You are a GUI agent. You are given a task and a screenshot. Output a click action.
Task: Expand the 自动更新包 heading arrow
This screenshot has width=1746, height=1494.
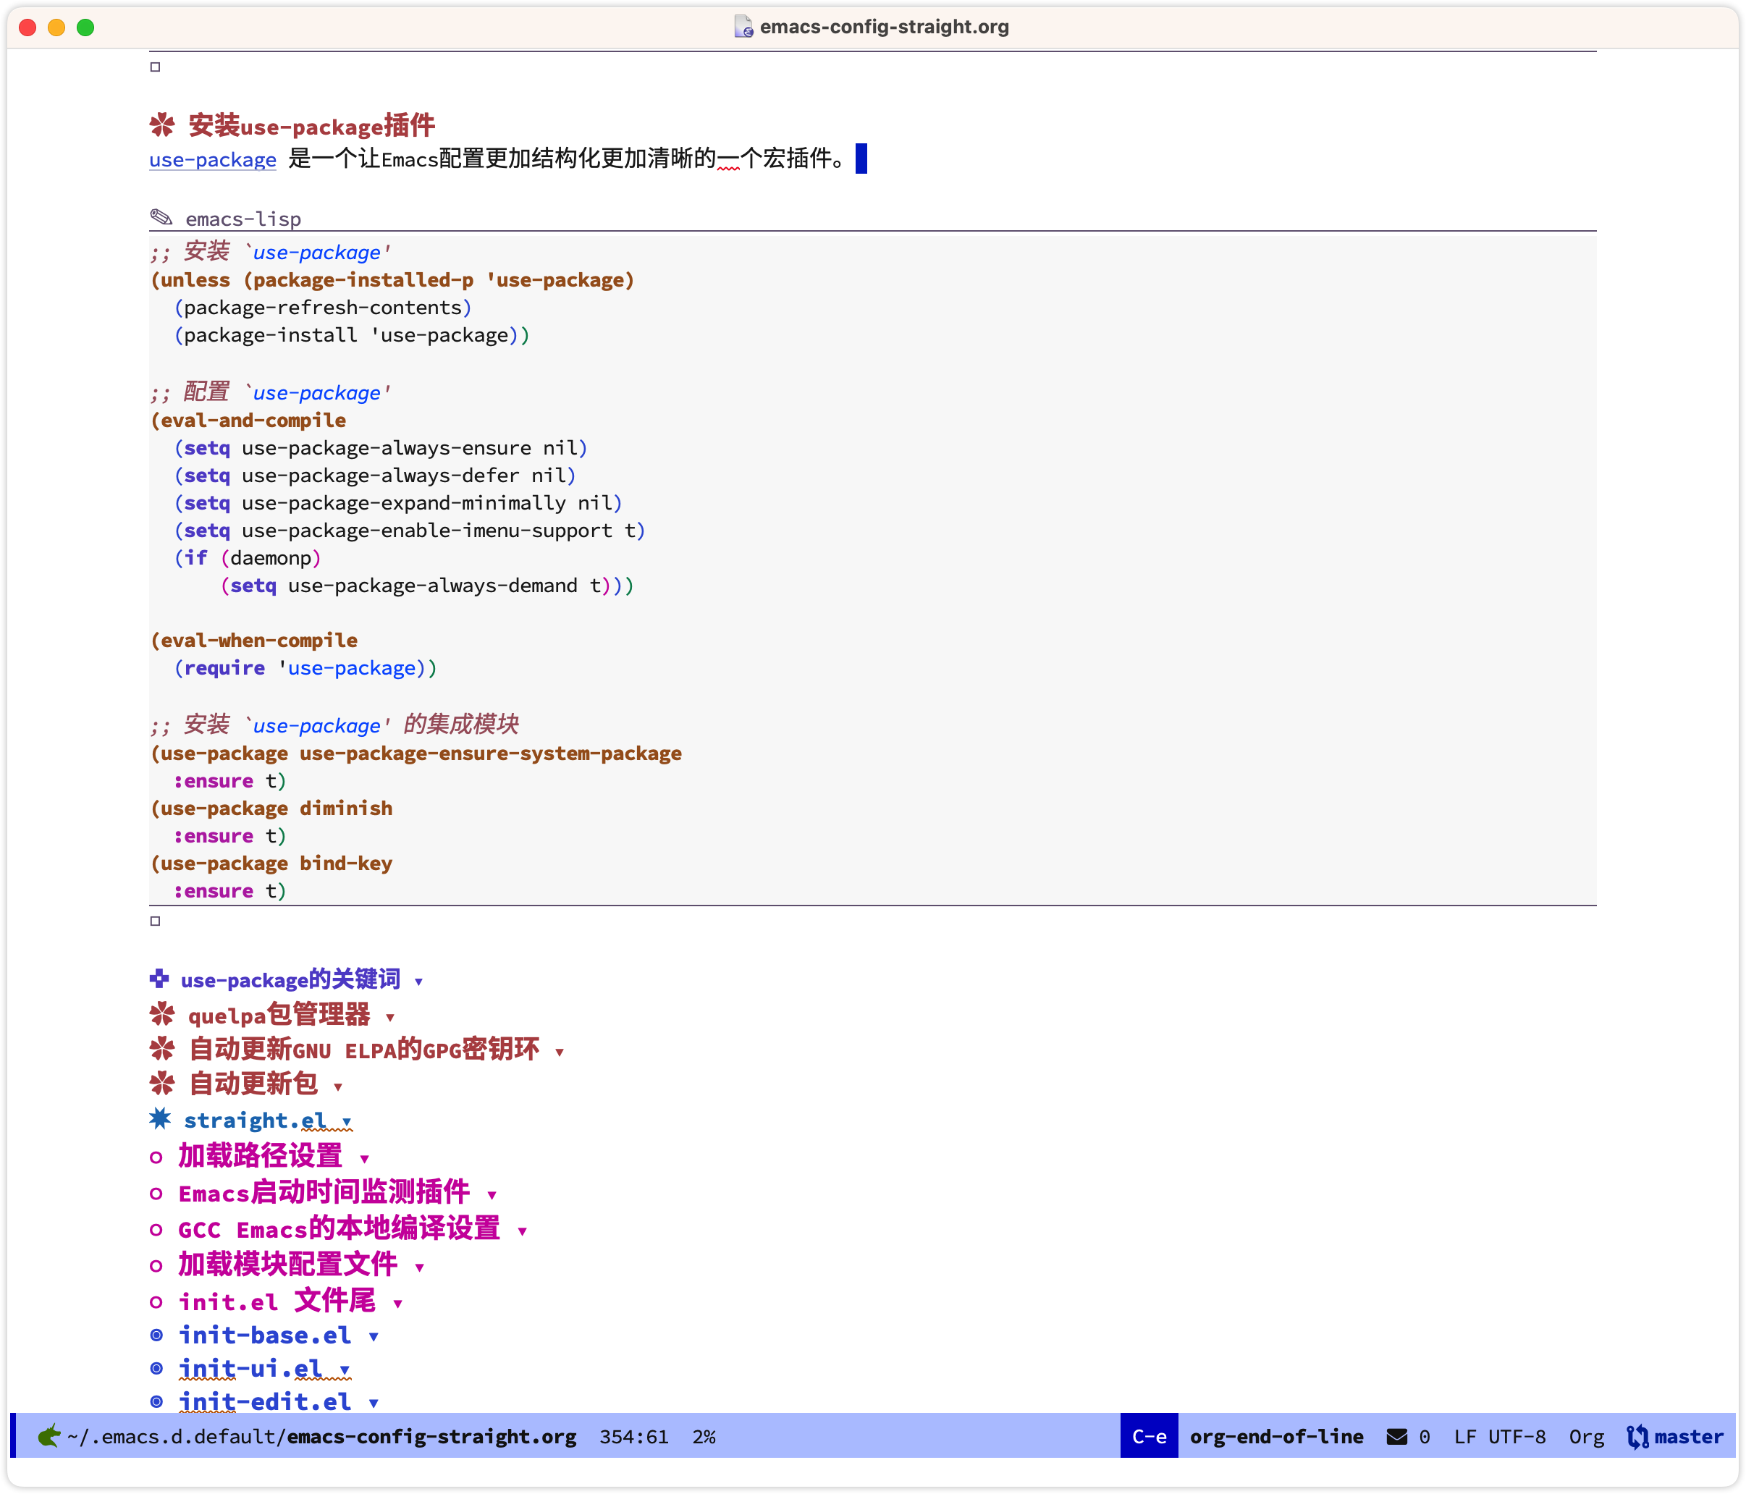tap(338, 1087)
